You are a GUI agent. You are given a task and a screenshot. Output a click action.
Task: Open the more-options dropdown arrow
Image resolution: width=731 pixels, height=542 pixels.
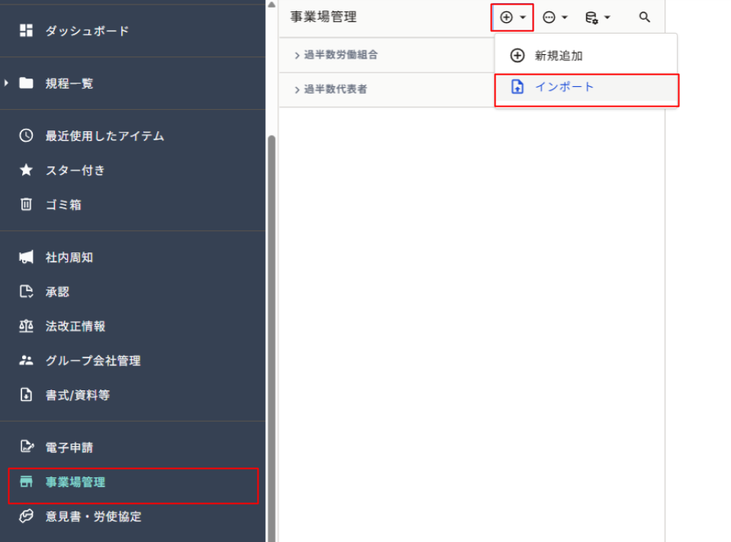[x=565, y=18]
